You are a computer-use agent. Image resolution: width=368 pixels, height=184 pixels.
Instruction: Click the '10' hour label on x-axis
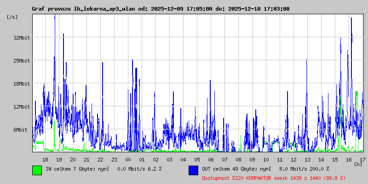(266, 160)
